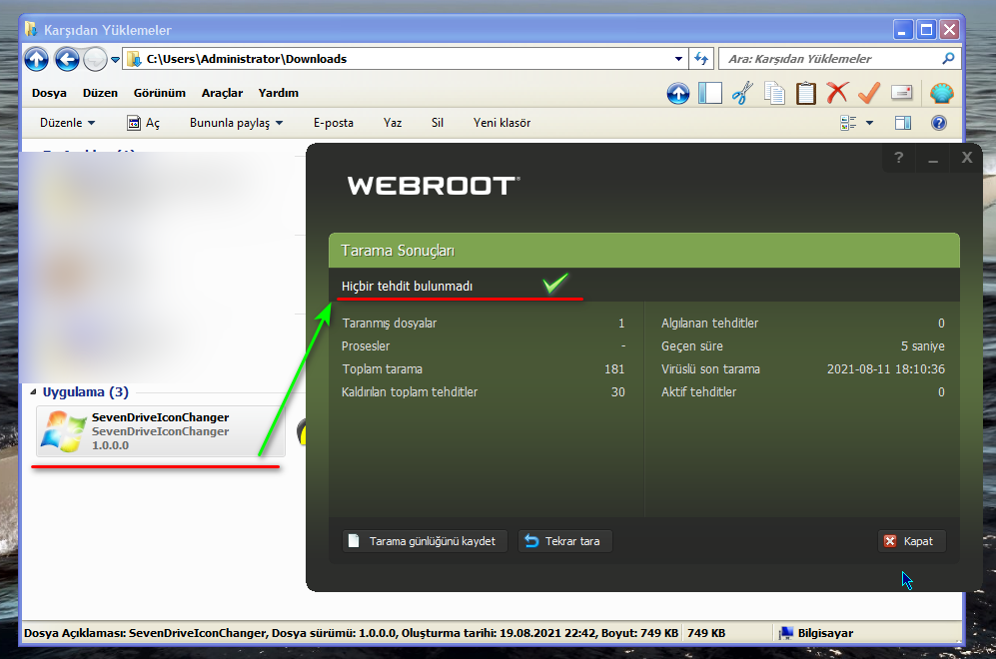Expand the Düzenle dropdown

pyautogui.click(x=67, y=123)
